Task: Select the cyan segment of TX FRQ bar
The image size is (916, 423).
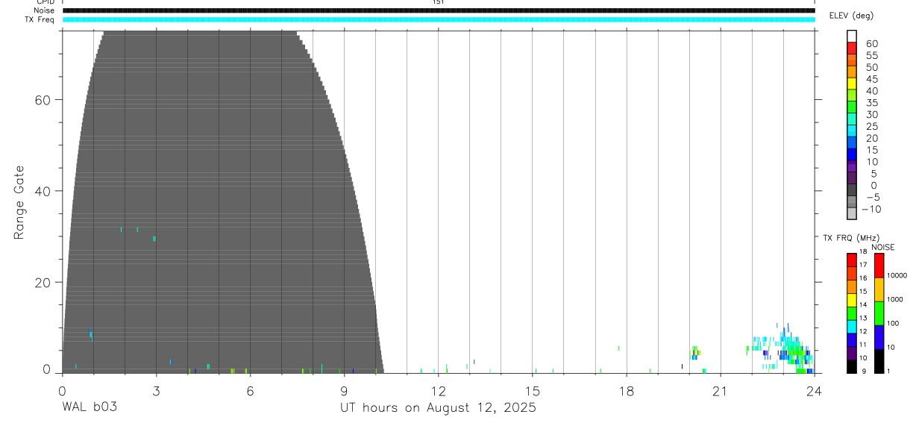Action: (x=852, y=326)
